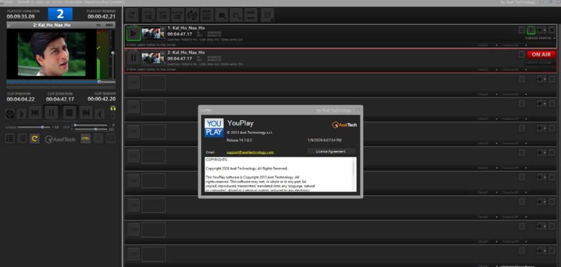The image size is (561, 267).
Task: Click the License Agreement button
Action: [x=330, y=151]
